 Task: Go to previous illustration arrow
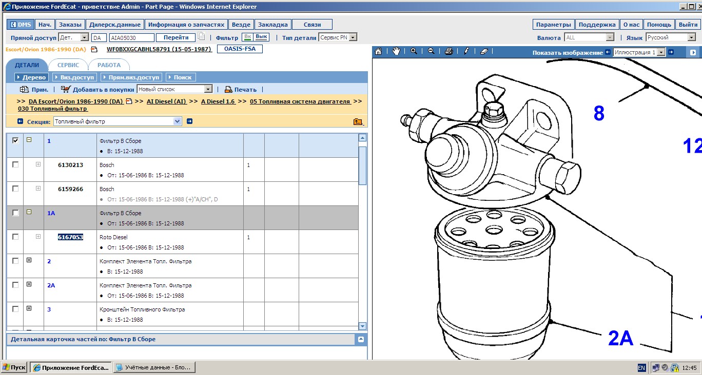(608, 52)
